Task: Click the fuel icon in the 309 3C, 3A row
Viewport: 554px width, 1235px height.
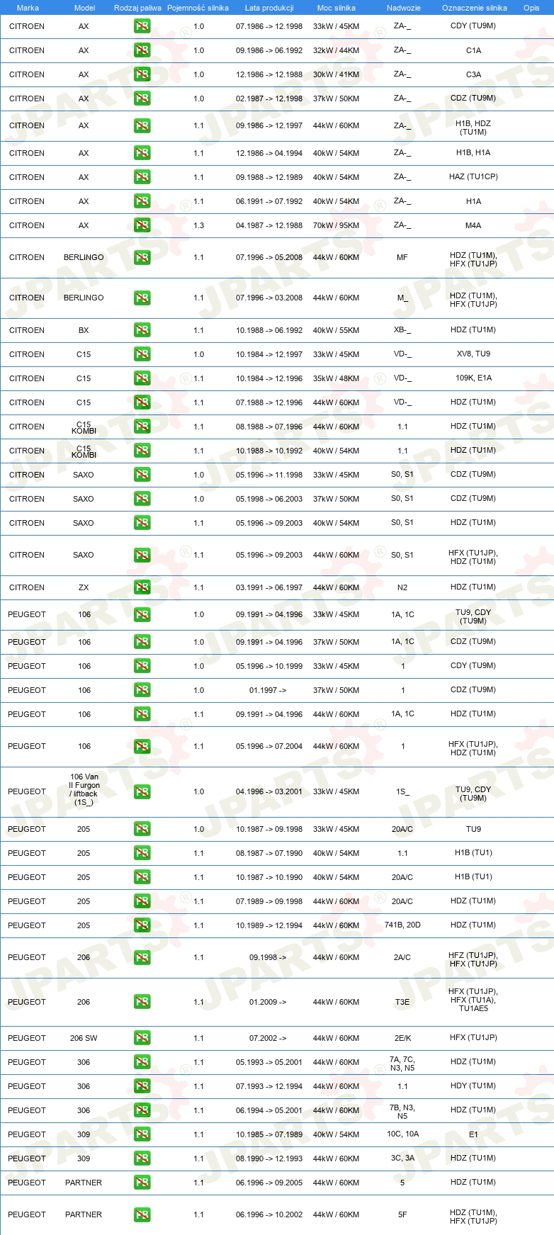Action: pos(142,1158)
